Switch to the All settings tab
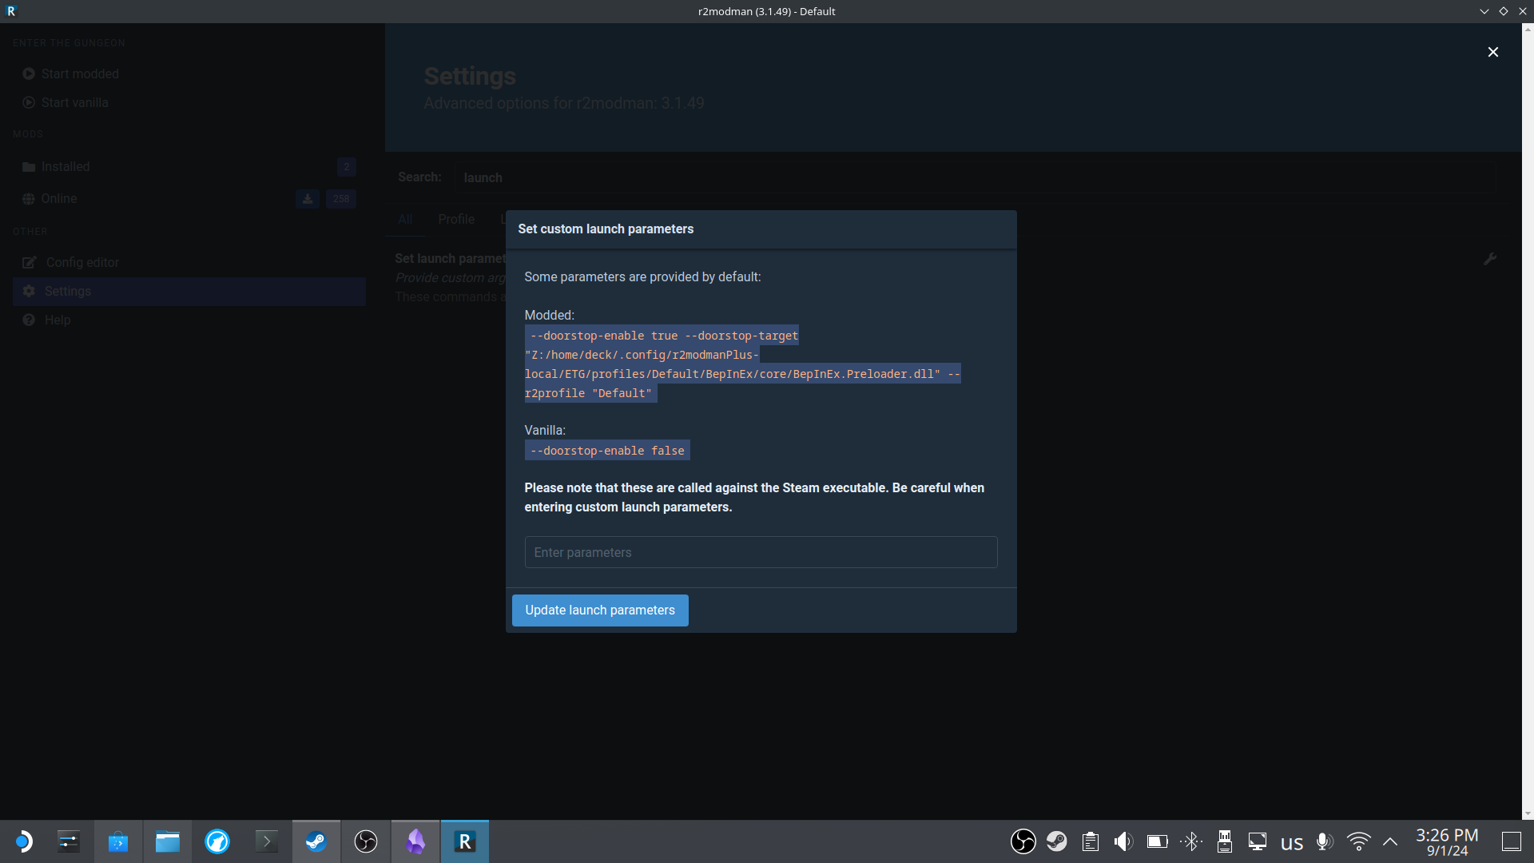Image resolution: width=1534 pixels, height=863 pixels. point(405,219)
